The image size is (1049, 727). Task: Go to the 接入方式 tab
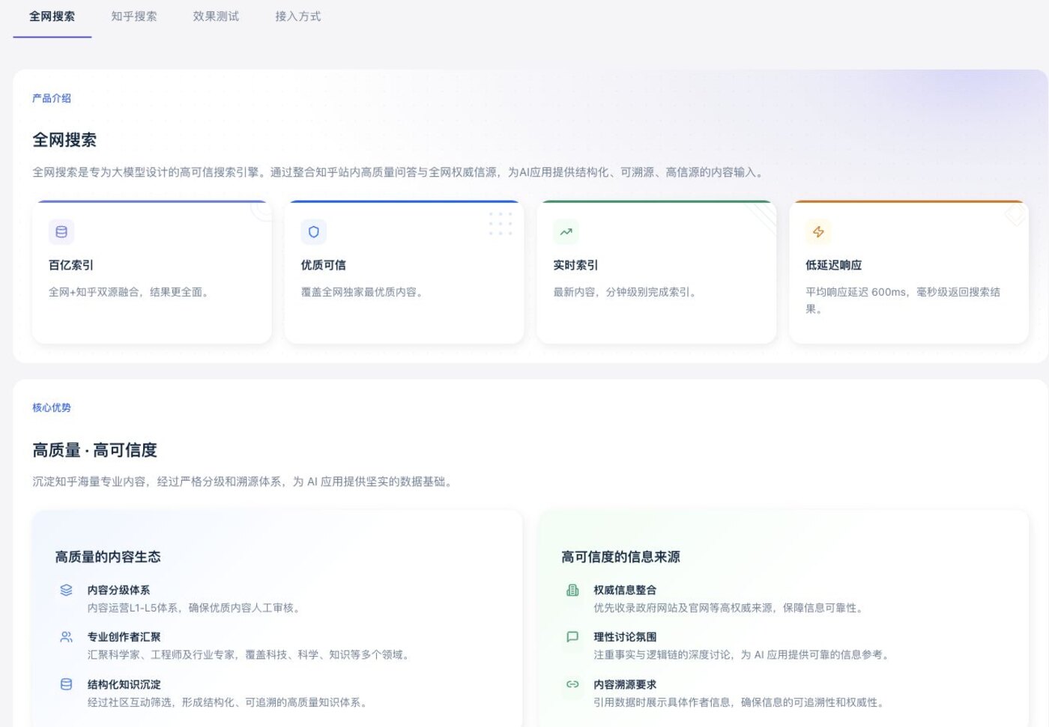(297, 16)
